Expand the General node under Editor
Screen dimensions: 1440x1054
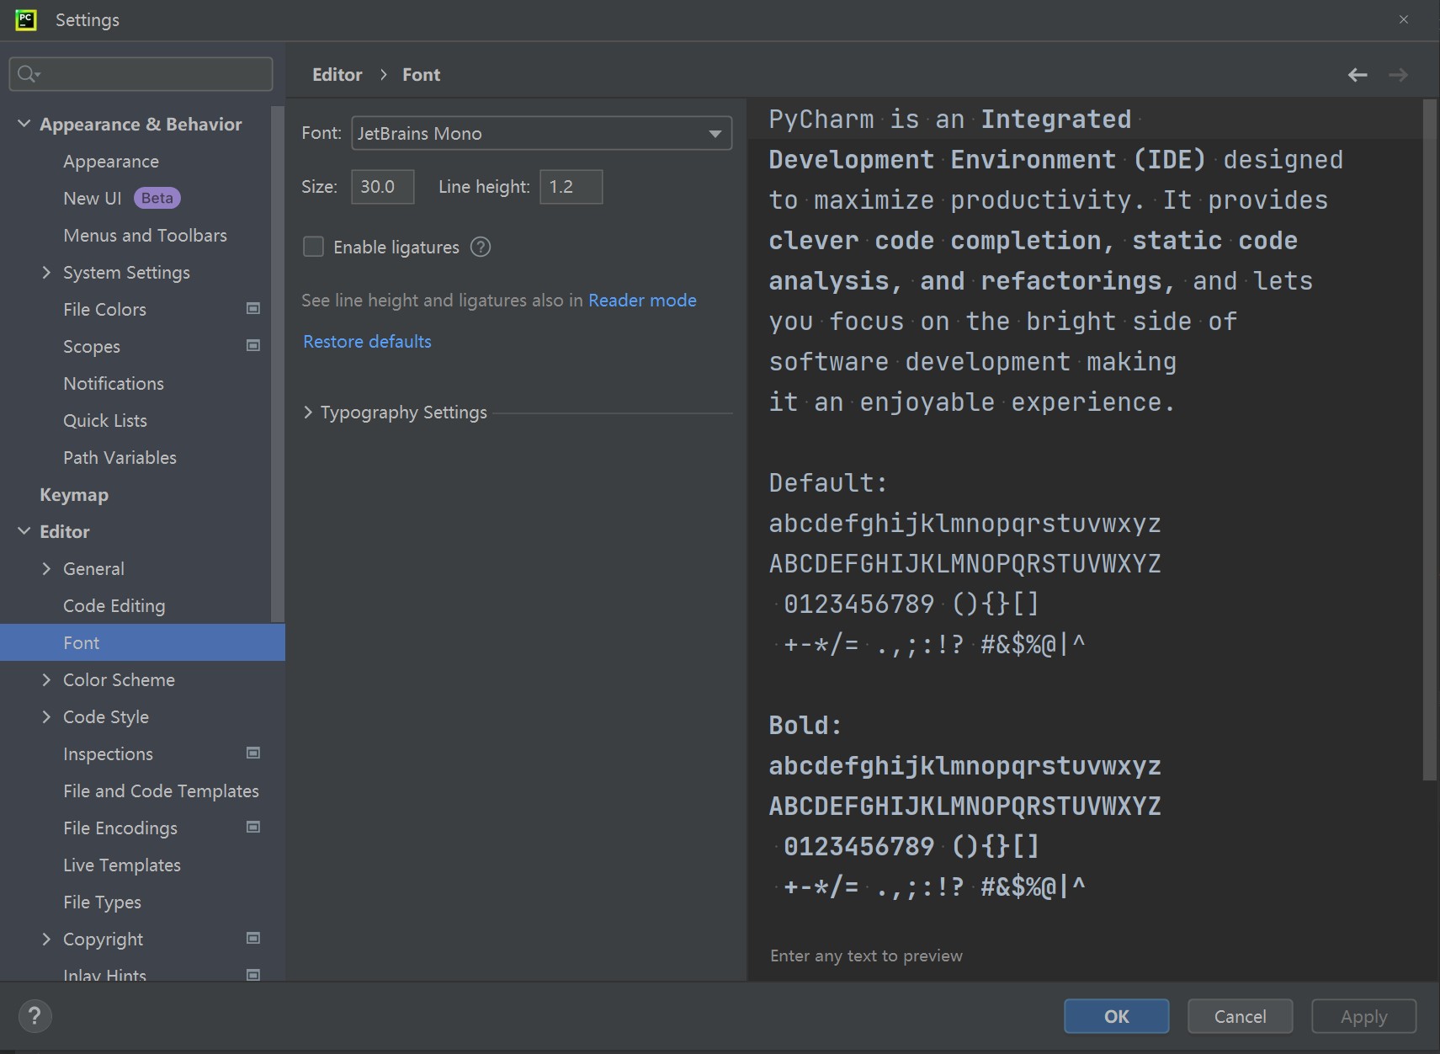pos(46,568)
